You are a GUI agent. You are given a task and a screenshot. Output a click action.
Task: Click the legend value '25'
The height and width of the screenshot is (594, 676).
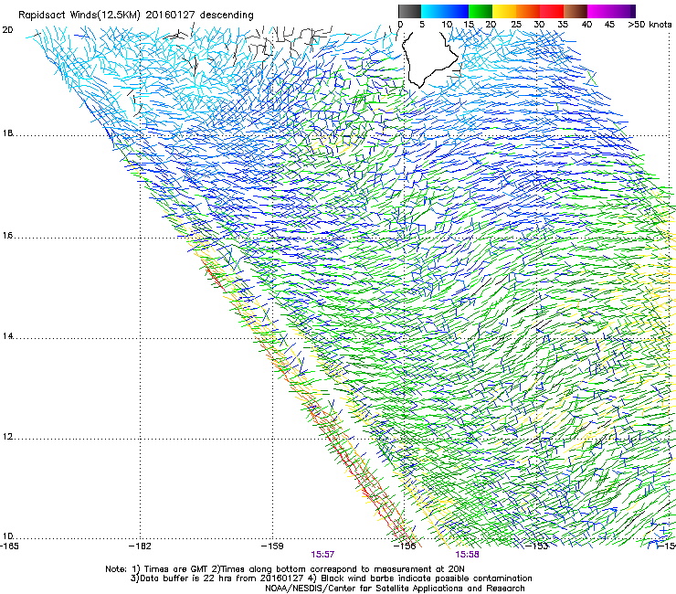(x=516, y=25)
